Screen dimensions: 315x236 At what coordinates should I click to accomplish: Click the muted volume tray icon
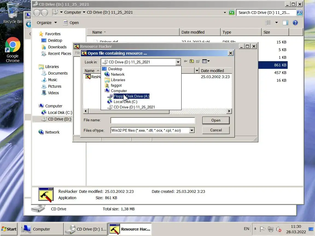click(x=279, y=229)
